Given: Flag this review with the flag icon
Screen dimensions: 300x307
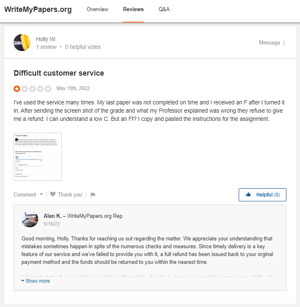Looking at the screenshot, I should pos(93,195).
